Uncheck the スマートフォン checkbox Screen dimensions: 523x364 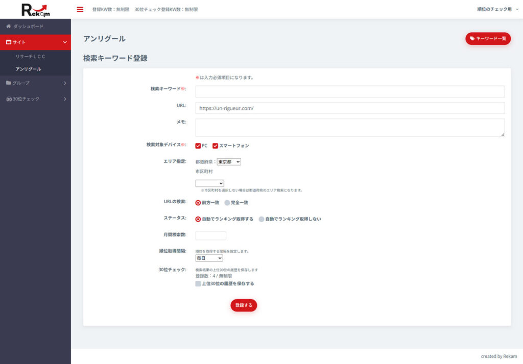click(216, 145)
